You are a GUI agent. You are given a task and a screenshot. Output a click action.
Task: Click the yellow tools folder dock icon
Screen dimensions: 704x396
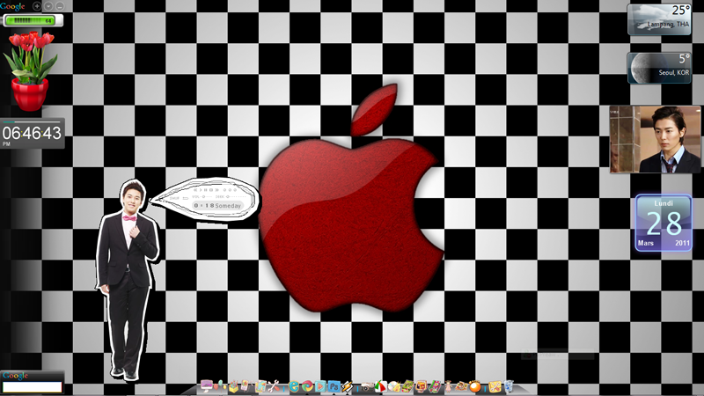(495, 386)
